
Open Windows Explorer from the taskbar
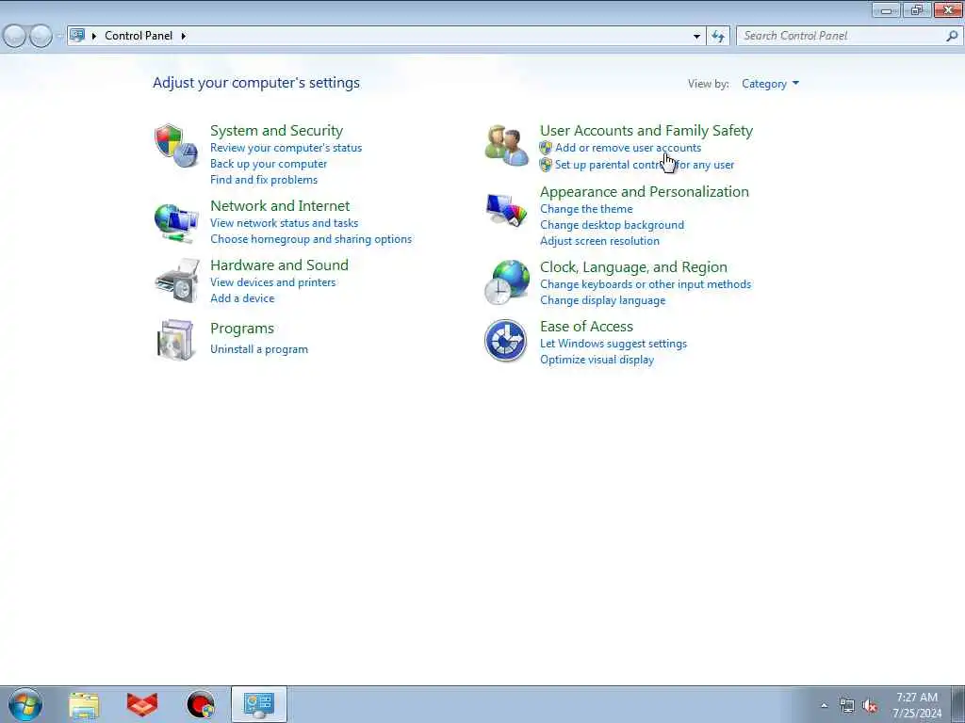(84, 705)
